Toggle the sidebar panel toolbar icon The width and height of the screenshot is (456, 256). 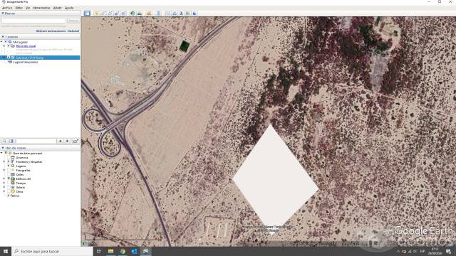coord(87,14)
